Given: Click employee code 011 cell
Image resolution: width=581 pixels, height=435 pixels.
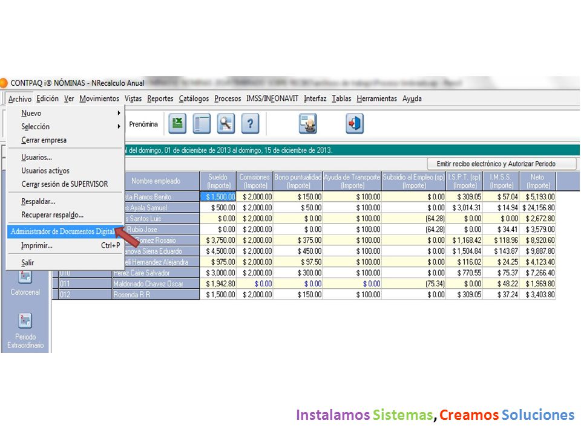Looking at the screenshot, I should (x=85, y=284).
